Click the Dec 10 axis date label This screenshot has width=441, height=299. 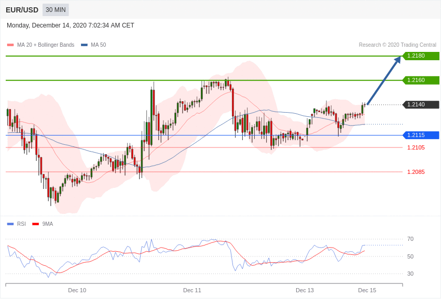(77, 291)
